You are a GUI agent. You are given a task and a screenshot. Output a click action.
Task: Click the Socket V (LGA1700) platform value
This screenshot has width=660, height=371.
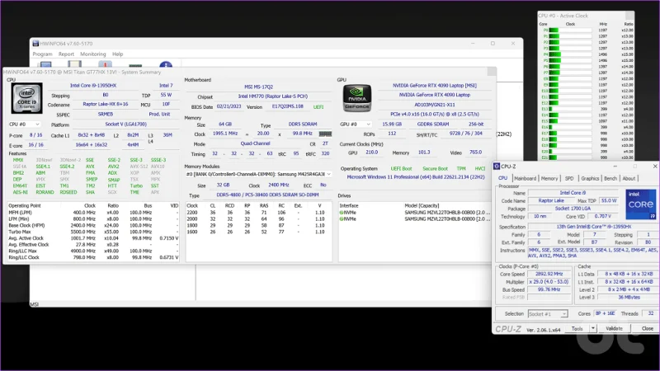pos(126,124)
